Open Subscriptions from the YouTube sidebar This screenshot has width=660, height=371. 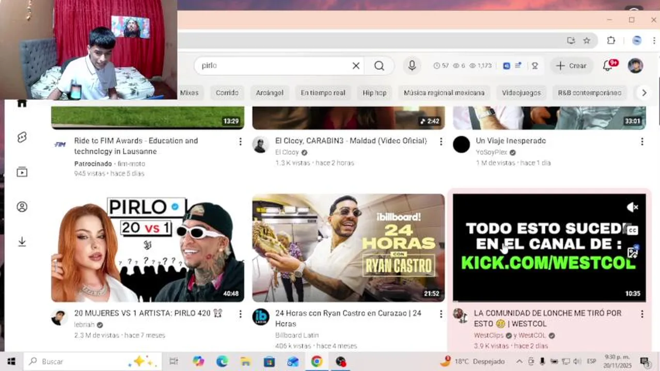tap(22, 172)
